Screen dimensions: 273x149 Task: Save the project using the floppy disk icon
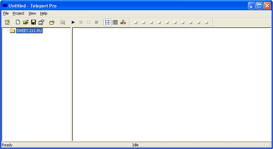tap(33, 22)
